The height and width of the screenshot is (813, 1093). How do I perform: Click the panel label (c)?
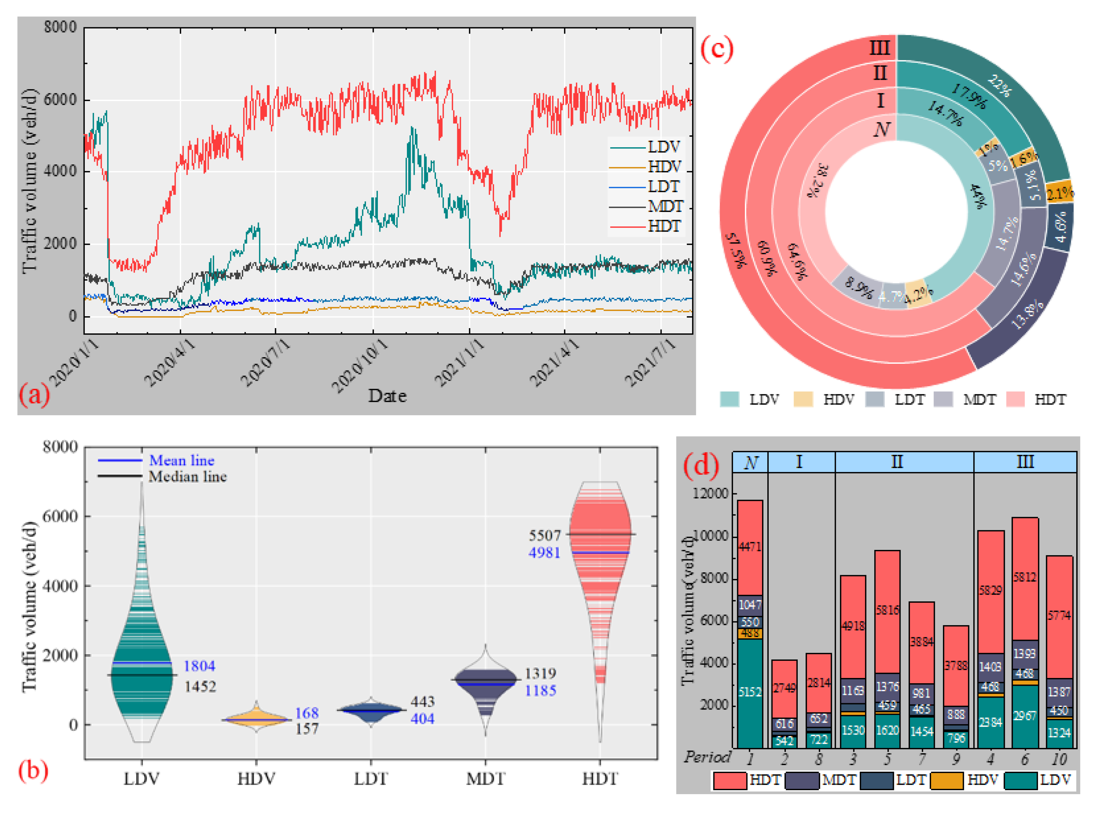tap(717, 49)
